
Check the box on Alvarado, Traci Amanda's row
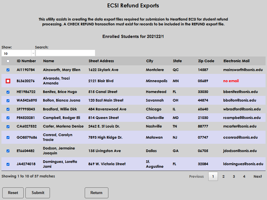pos(8,81)
